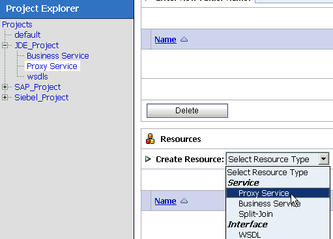Open the Select Resource Type combo box

click(x=278, y=159)
